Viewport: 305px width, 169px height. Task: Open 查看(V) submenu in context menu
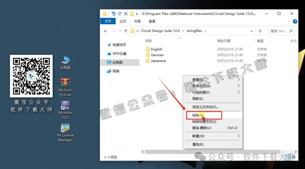[x=213, y=80]
